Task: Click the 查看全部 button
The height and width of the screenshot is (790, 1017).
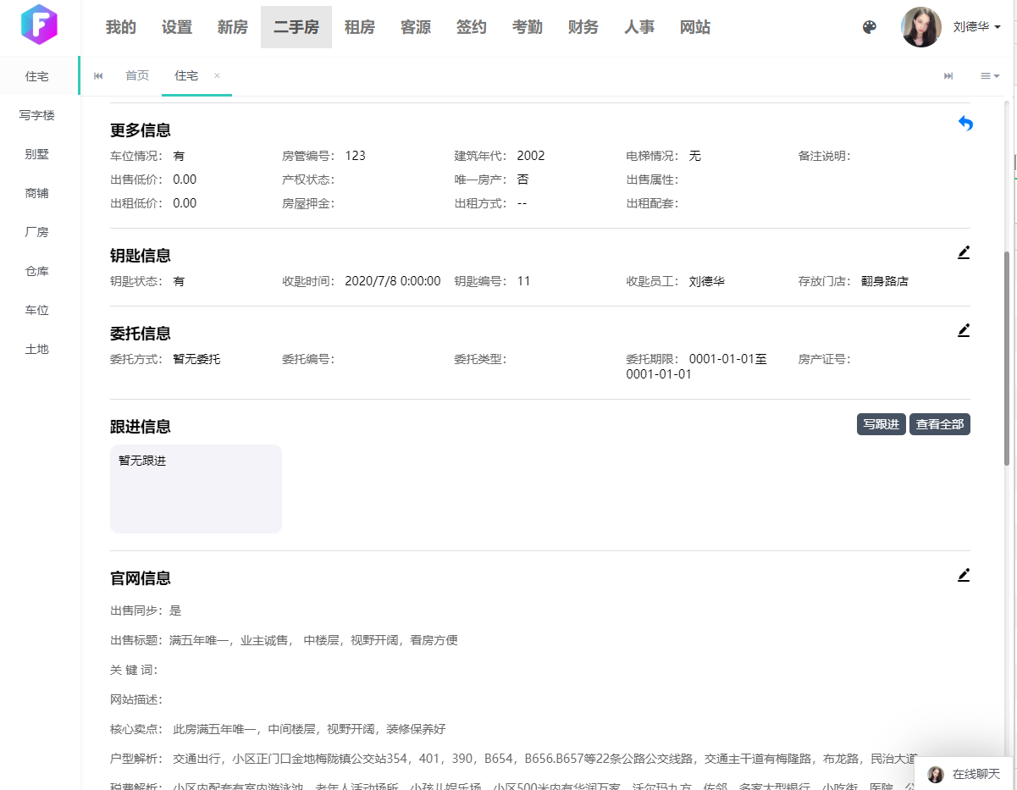Action: pos(939,424)
